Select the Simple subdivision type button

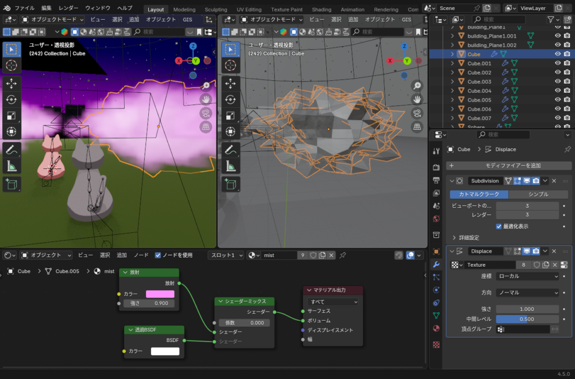tap(539, 194)
